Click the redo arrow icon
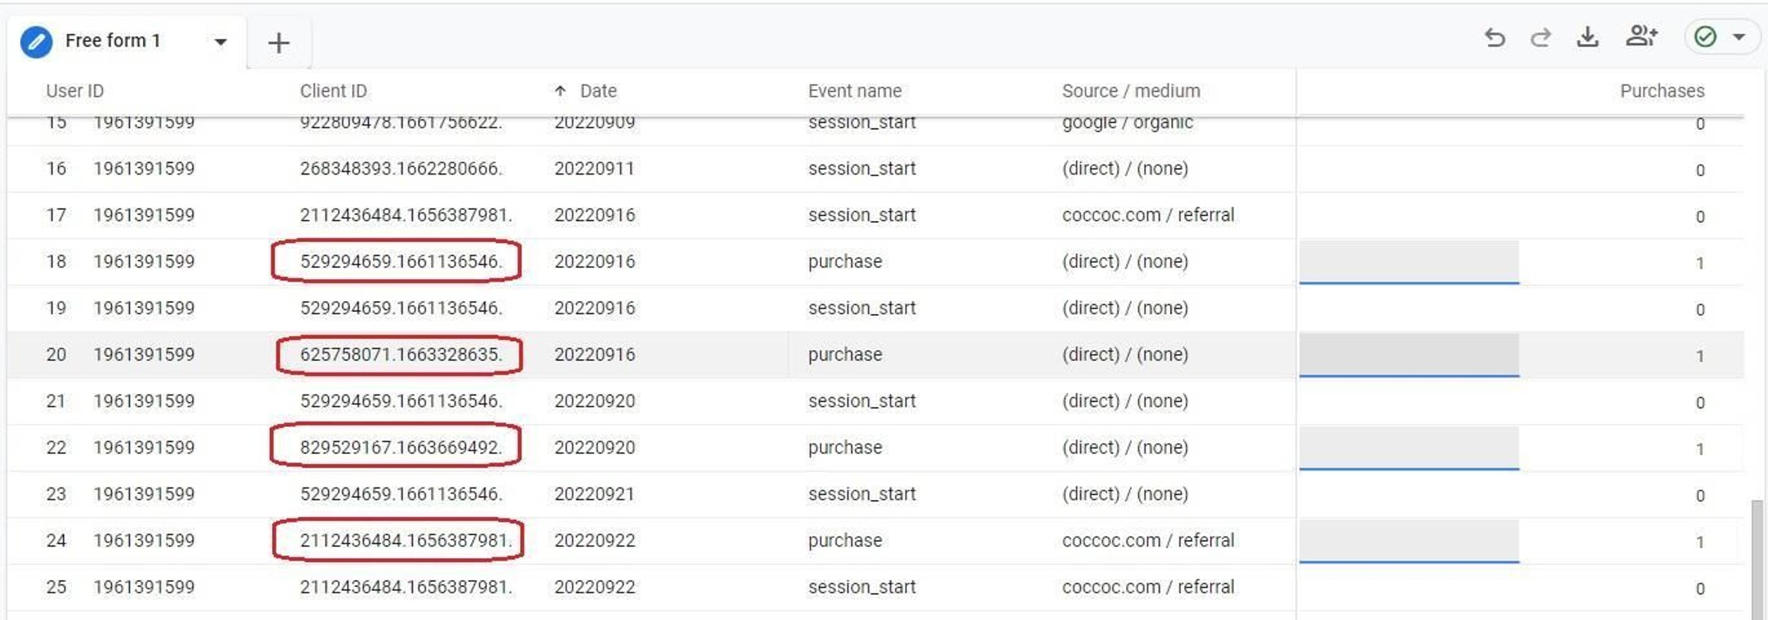 (x=1541, y=37)
